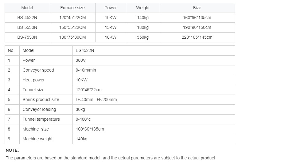293x164 pixels.
Task: Select the BS-5530N model cell
Action: pos(27,27)
